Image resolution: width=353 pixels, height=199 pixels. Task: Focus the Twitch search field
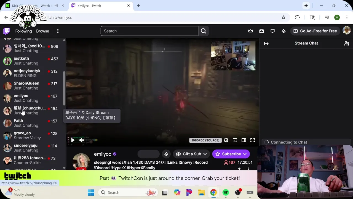click(x=149, y=31)
